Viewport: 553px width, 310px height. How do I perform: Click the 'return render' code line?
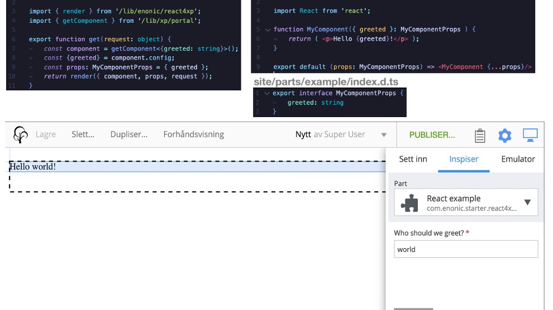[128, 76]
